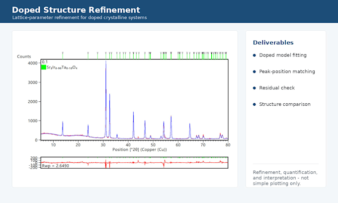This screenshot has height=203, width=338.
Task: Click the 80 tick label on the position axis
Action: click(x=228, y=145)
